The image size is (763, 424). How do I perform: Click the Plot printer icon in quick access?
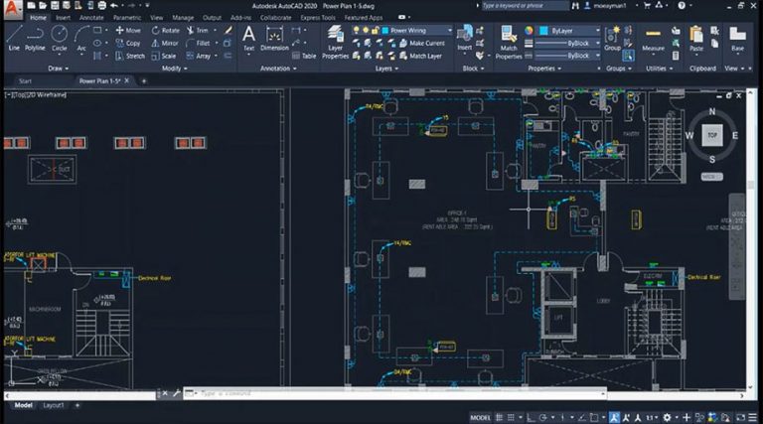coord(101,5)
